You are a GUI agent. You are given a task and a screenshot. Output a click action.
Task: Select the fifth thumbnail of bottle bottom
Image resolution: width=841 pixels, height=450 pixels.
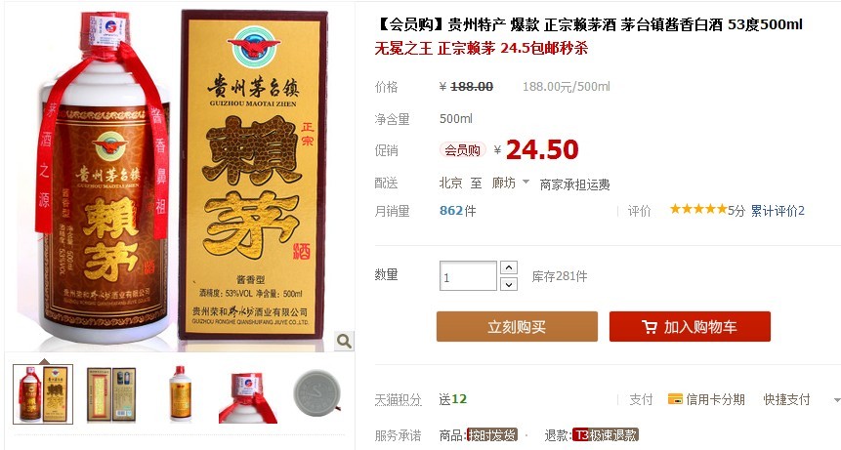pyautogui.click(x=317, y=392)
